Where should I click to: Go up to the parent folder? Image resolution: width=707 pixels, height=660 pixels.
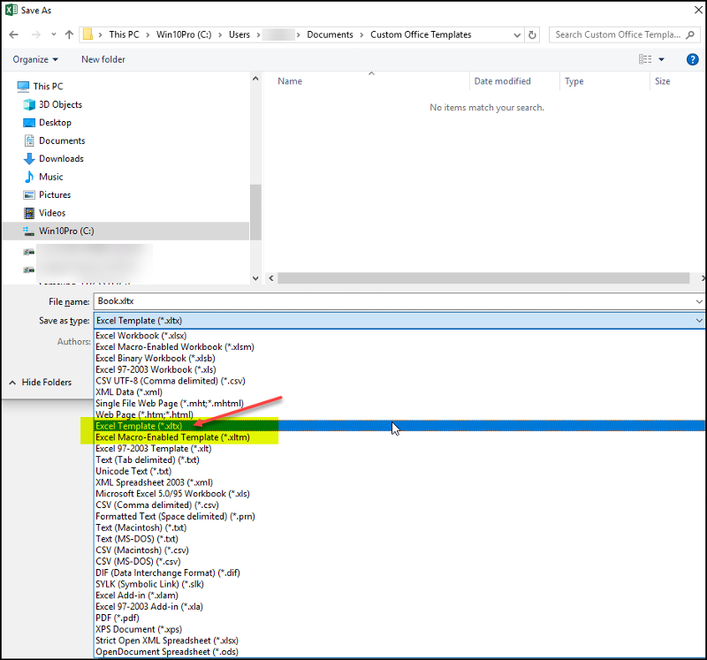point(68,34)
